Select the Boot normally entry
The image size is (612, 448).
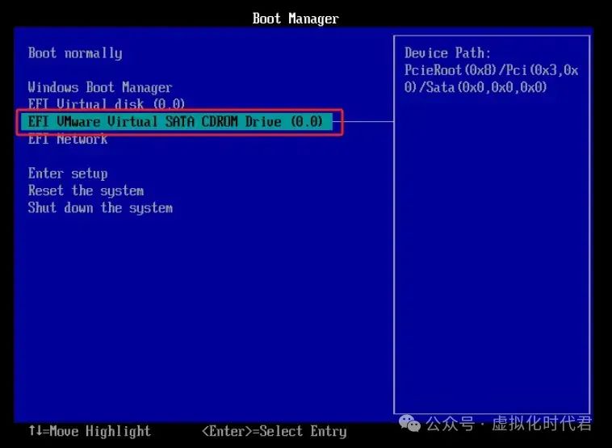click(x=75, y=53)
